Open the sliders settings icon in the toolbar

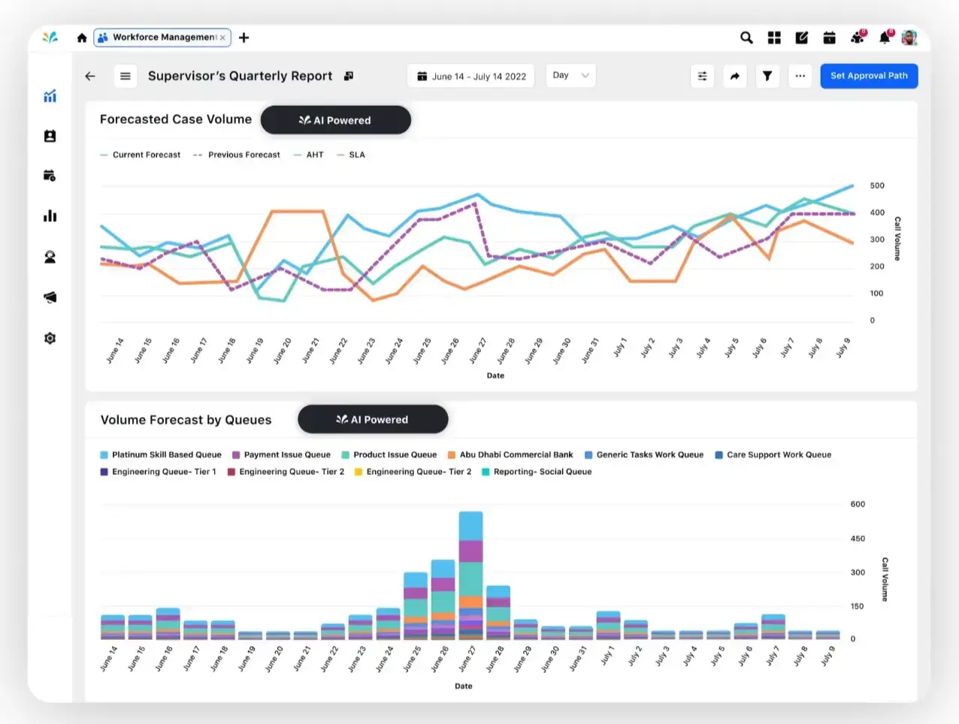(702, 76)
